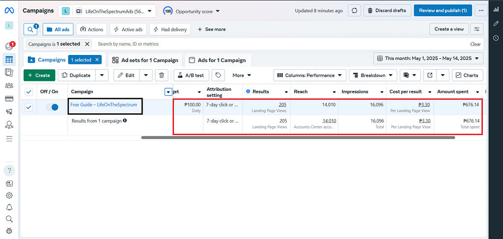Image resolution: width=503 pixels, height=239 pixels.
Task: Click the Meta logo icon
Action: [x=9, y=11]
